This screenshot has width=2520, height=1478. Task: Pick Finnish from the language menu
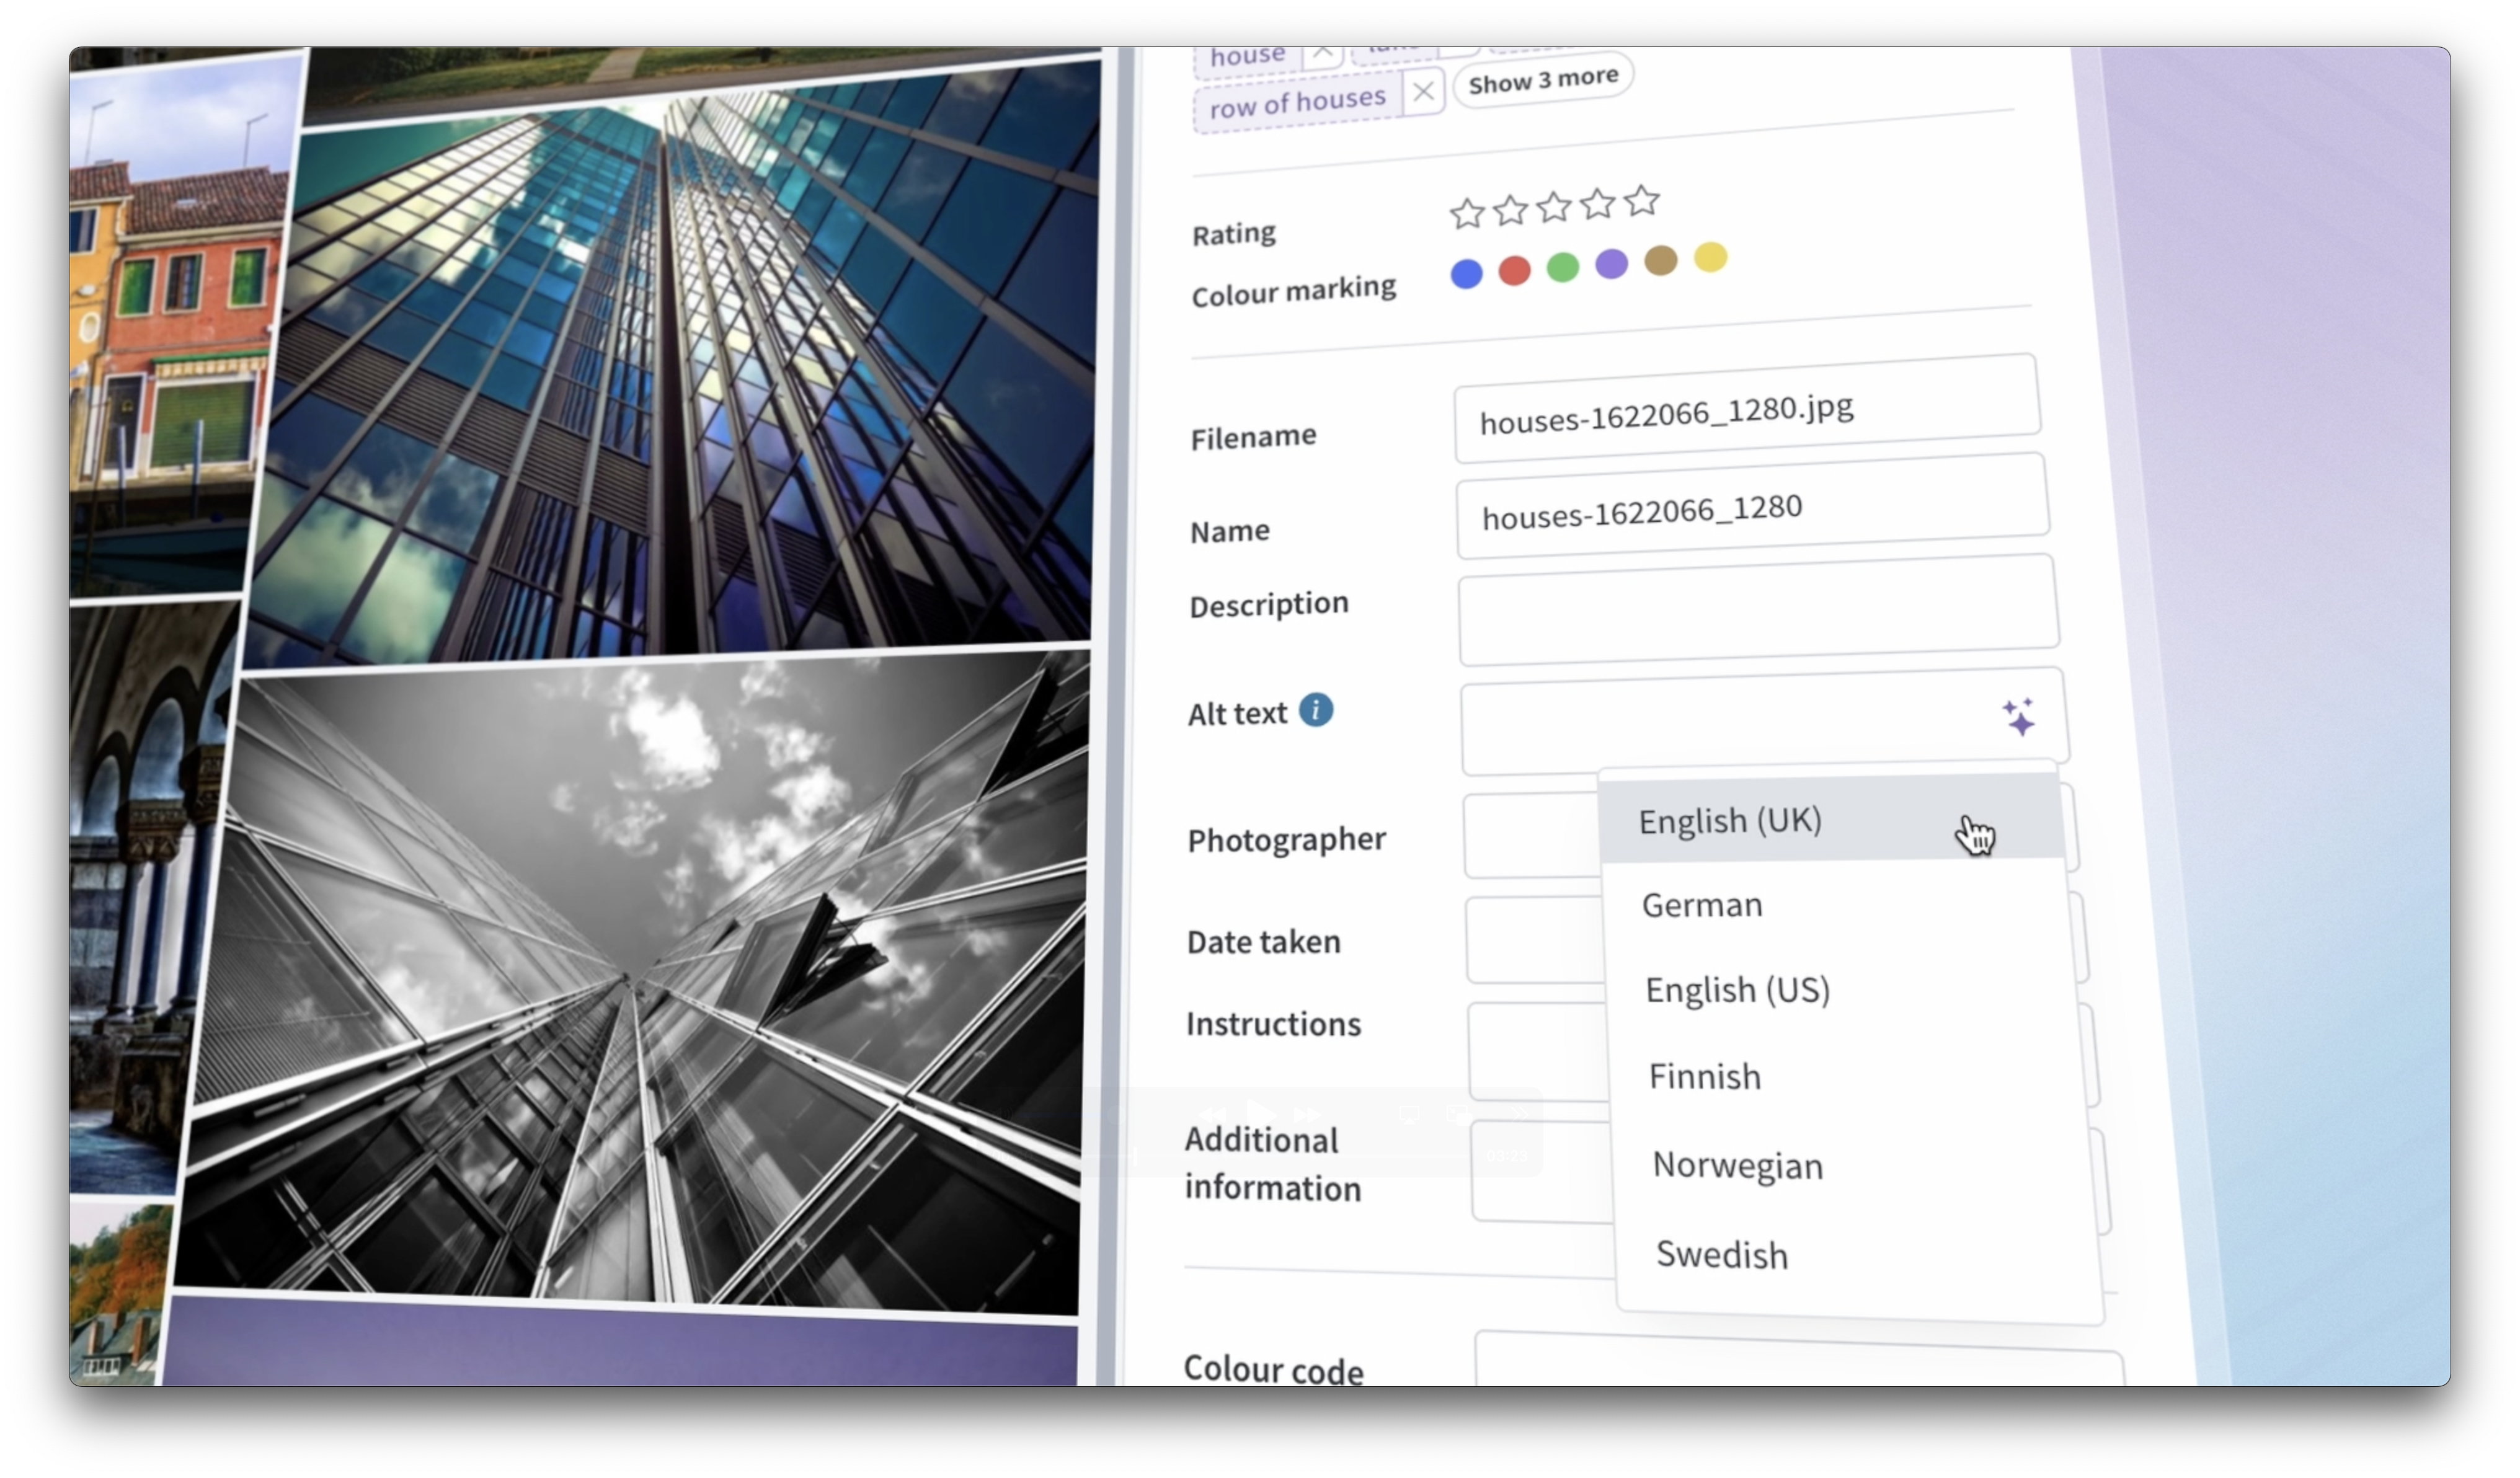tap(1704, 1077)
